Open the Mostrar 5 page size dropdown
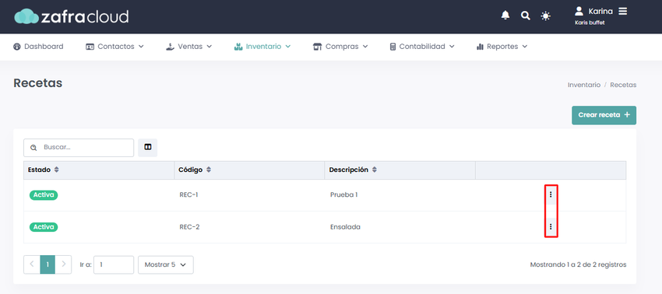The width and height of the screenshot is (662, 294). 165,265
